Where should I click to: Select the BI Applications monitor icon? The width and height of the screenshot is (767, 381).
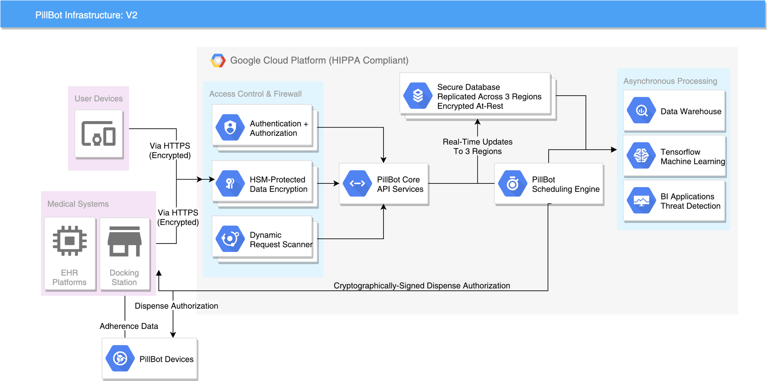tap(641, 201)
